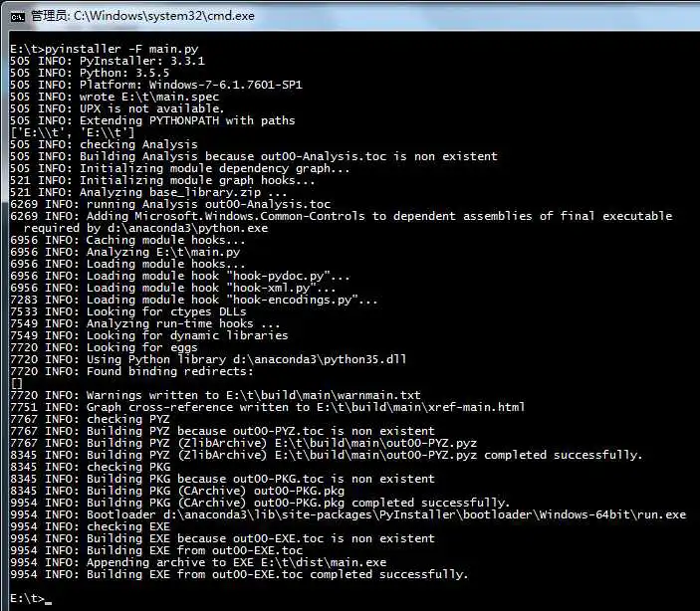
Task: Click the 'Building EXE from out00-EXE.toc' line not marked completed
Action: coord(156,551)
